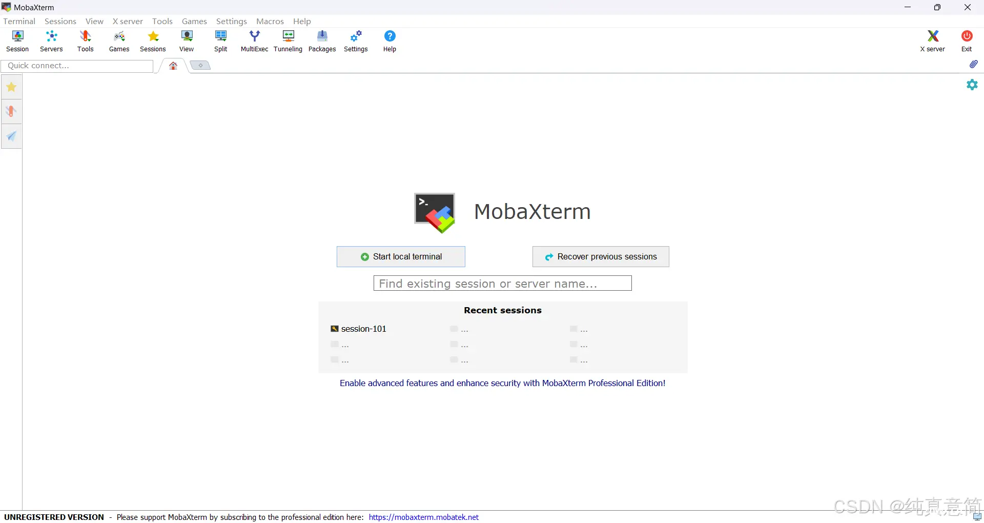Open the View menu in menu bar
Screen dimensions: 984x523
(94, 21)
